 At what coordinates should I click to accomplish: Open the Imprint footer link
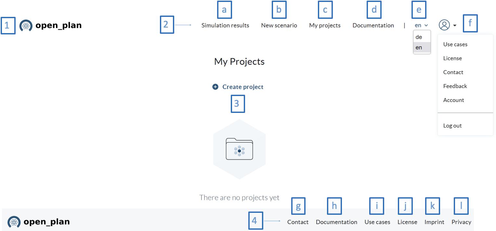coord(434,222)
